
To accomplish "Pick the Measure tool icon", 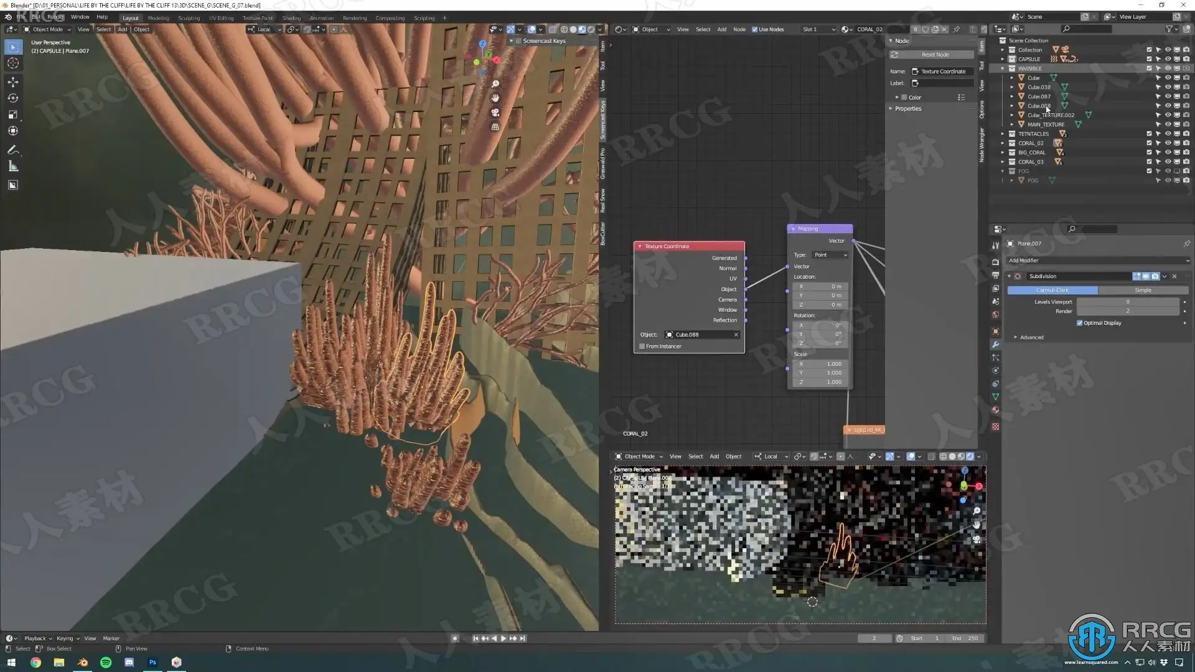I will (13, 166).
